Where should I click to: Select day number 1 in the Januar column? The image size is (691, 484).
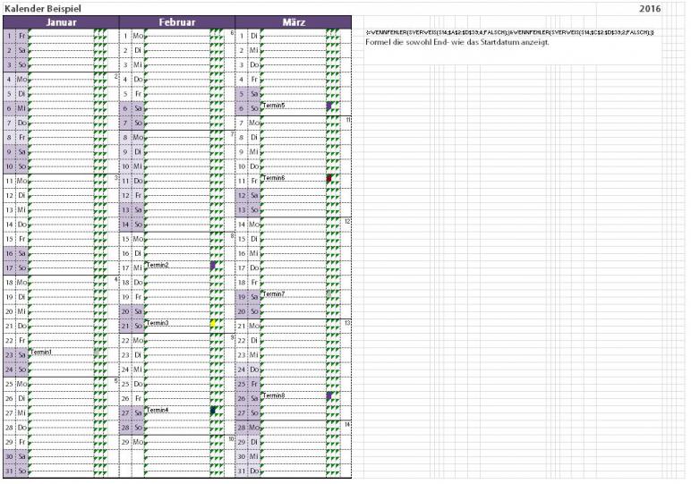tap(9, 36)
